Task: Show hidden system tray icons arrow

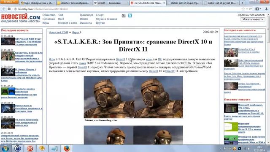Action: [220, 149]
